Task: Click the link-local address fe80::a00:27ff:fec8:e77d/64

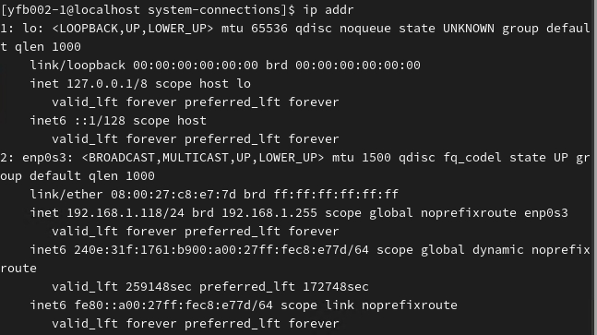Action: click(x=173, y=305)
